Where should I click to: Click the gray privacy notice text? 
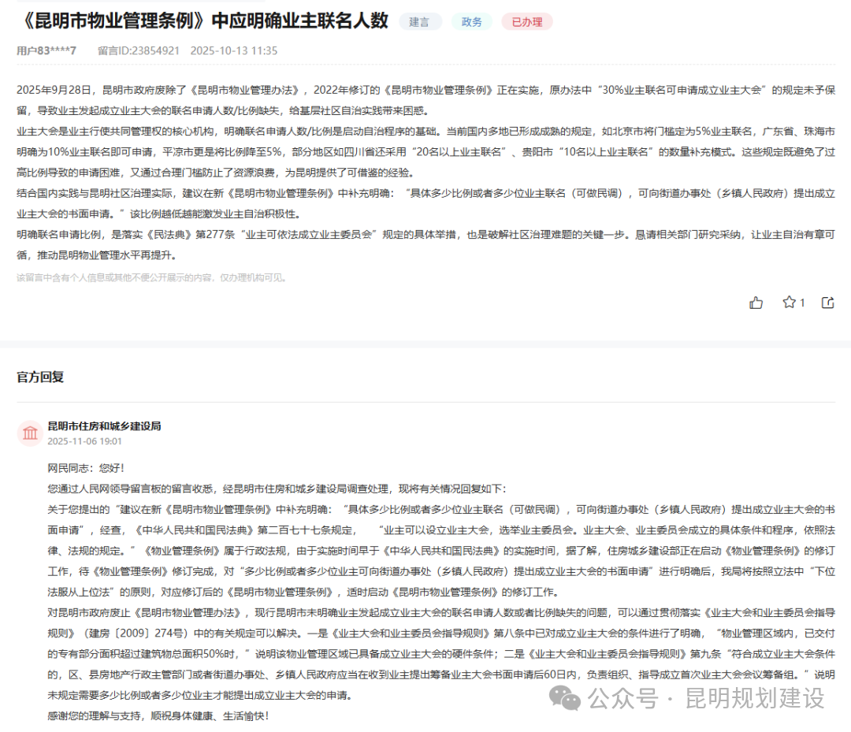point(154,277)
